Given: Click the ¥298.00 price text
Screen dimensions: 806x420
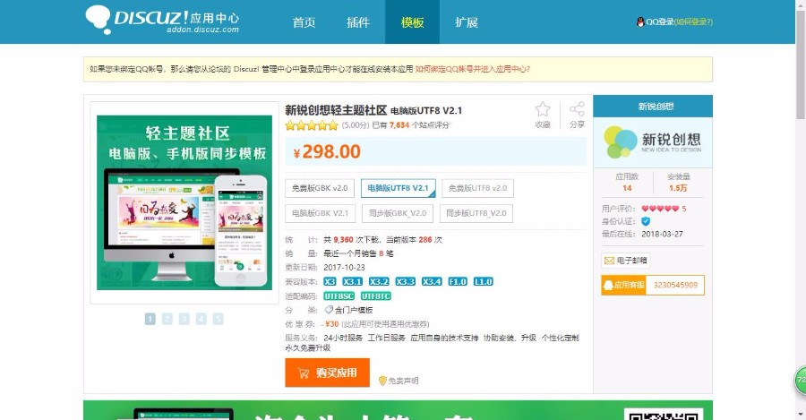Looking at the screenshot, I should click(327, 151).
